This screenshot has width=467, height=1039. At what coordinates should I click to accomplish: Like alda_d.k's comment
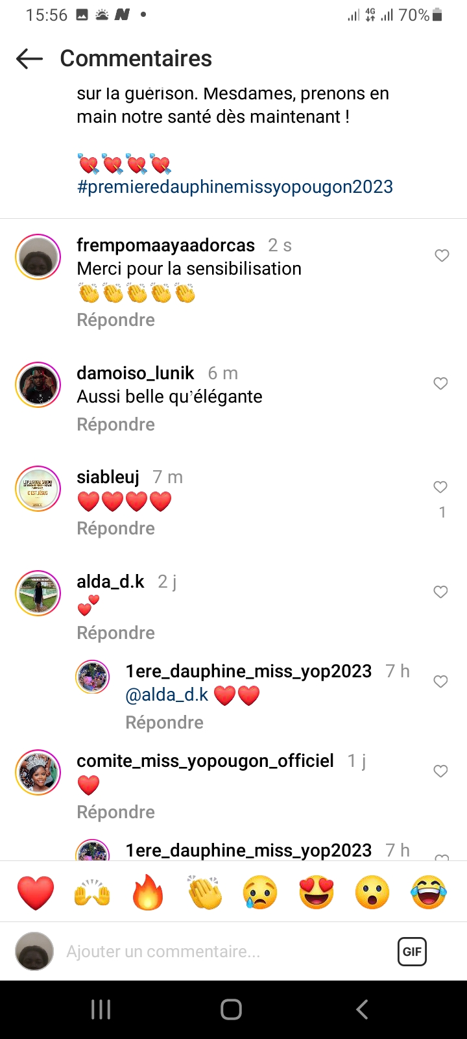tap(441, 592)
